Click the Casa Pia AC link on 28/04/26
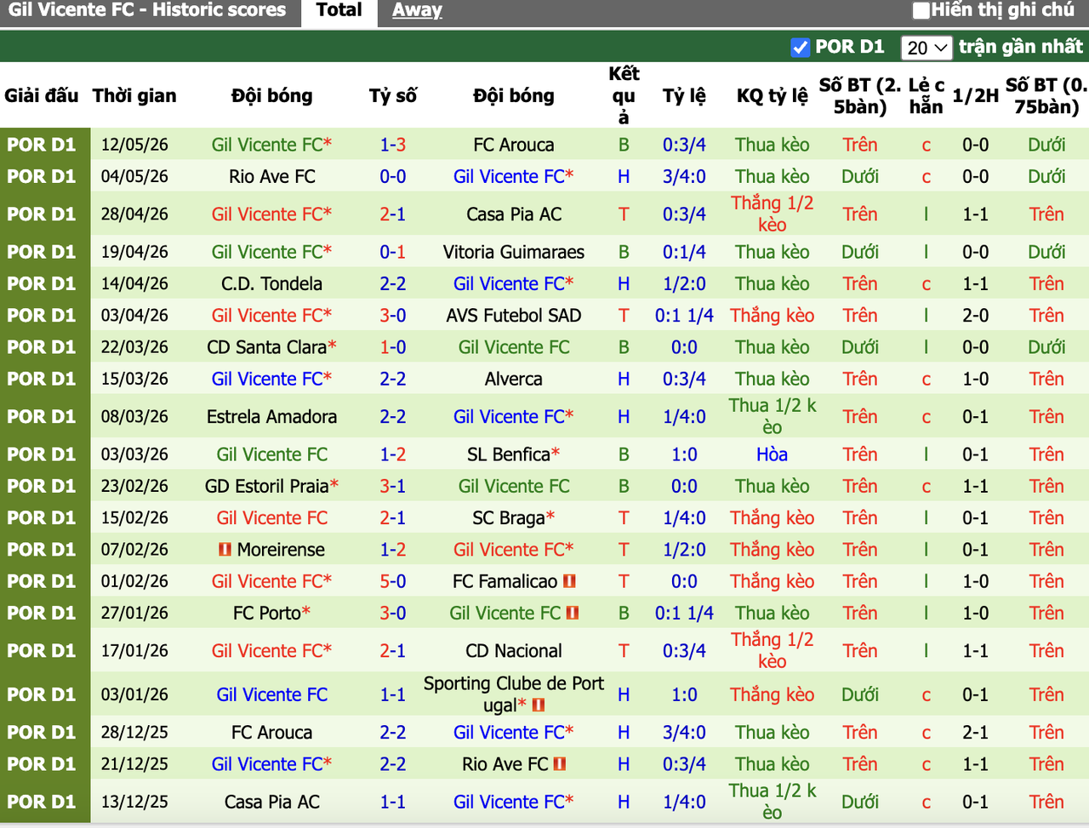 514,214
